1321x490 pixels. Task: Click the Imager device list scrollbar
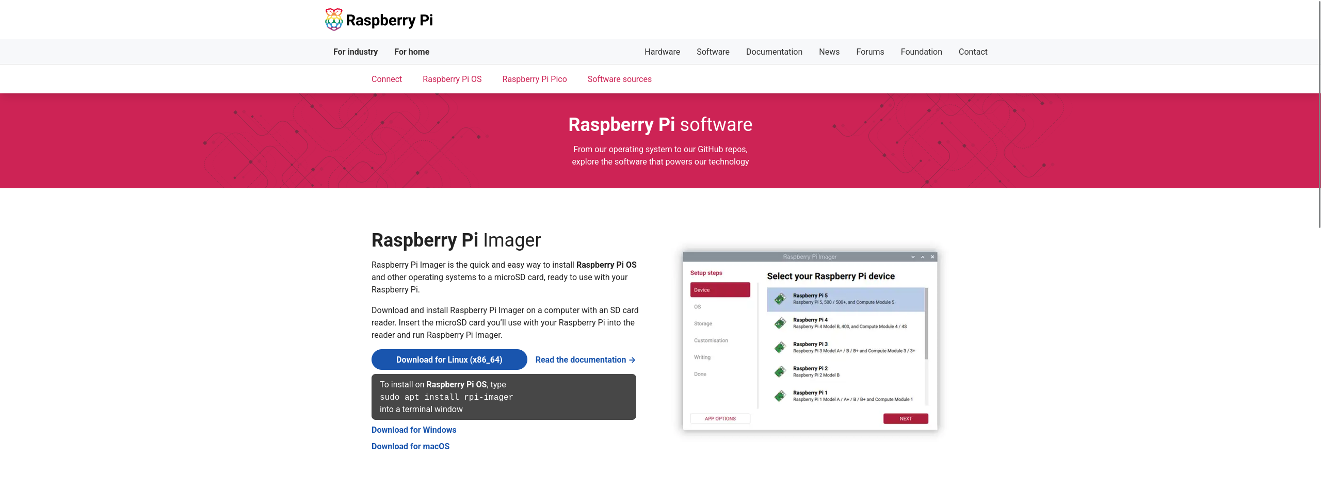point(927,324)
